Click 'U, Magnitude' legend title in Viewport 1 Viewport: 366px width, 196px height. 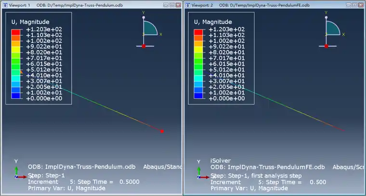click(30, 22)
